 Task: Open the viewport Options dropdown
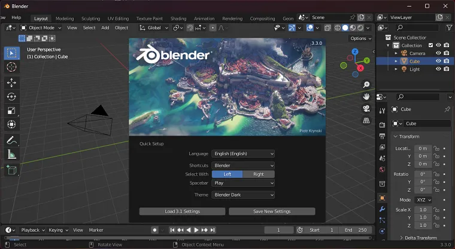[360, 38]
